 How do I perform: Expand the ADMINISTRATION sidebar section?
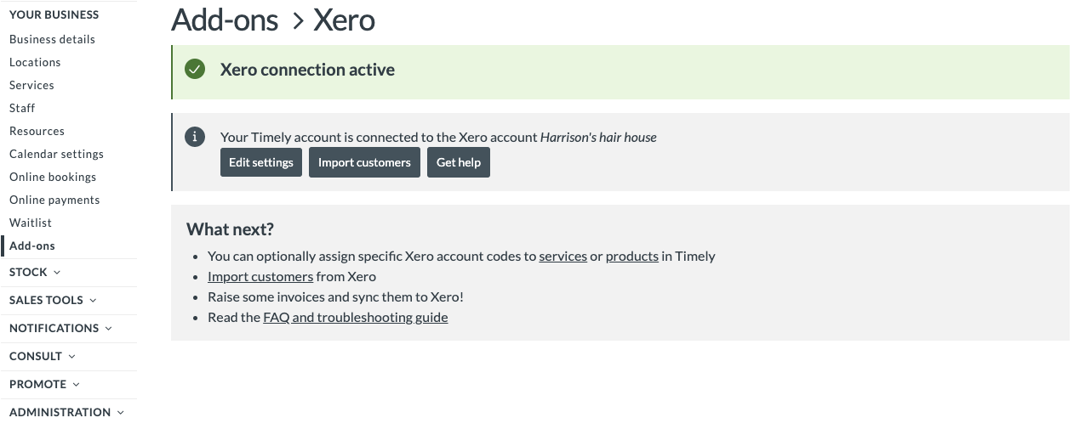point(66,413)
